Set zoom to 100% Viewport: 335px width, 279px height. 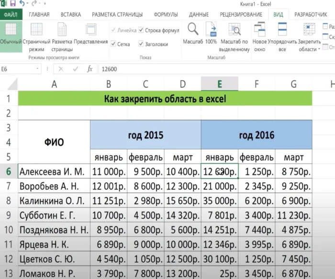click(211, 32)
